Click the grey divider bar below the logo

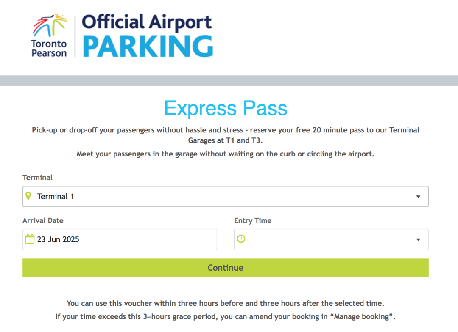point(229,81)
